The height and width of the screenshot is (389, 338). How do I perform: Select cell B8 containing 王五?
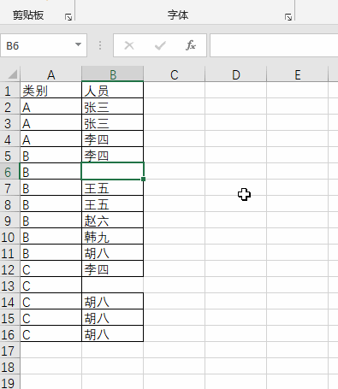(x=113, y=204)
